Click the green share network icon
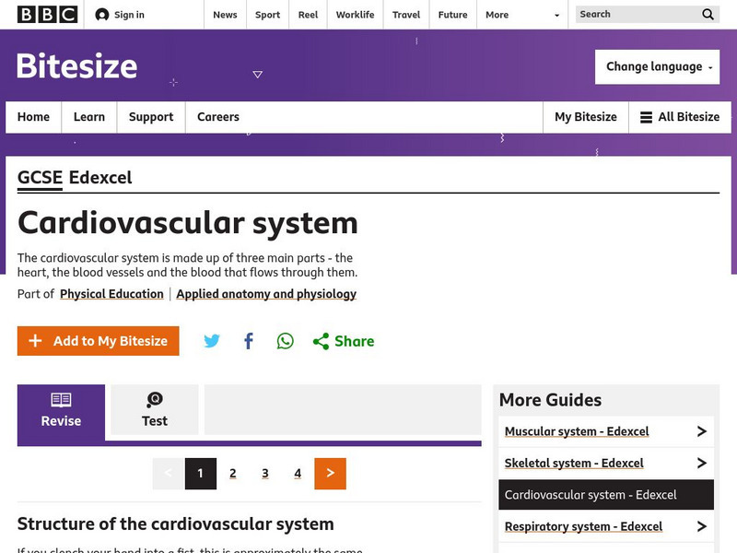The height and width of the screenshot is (553, 737). coord(321,341)
